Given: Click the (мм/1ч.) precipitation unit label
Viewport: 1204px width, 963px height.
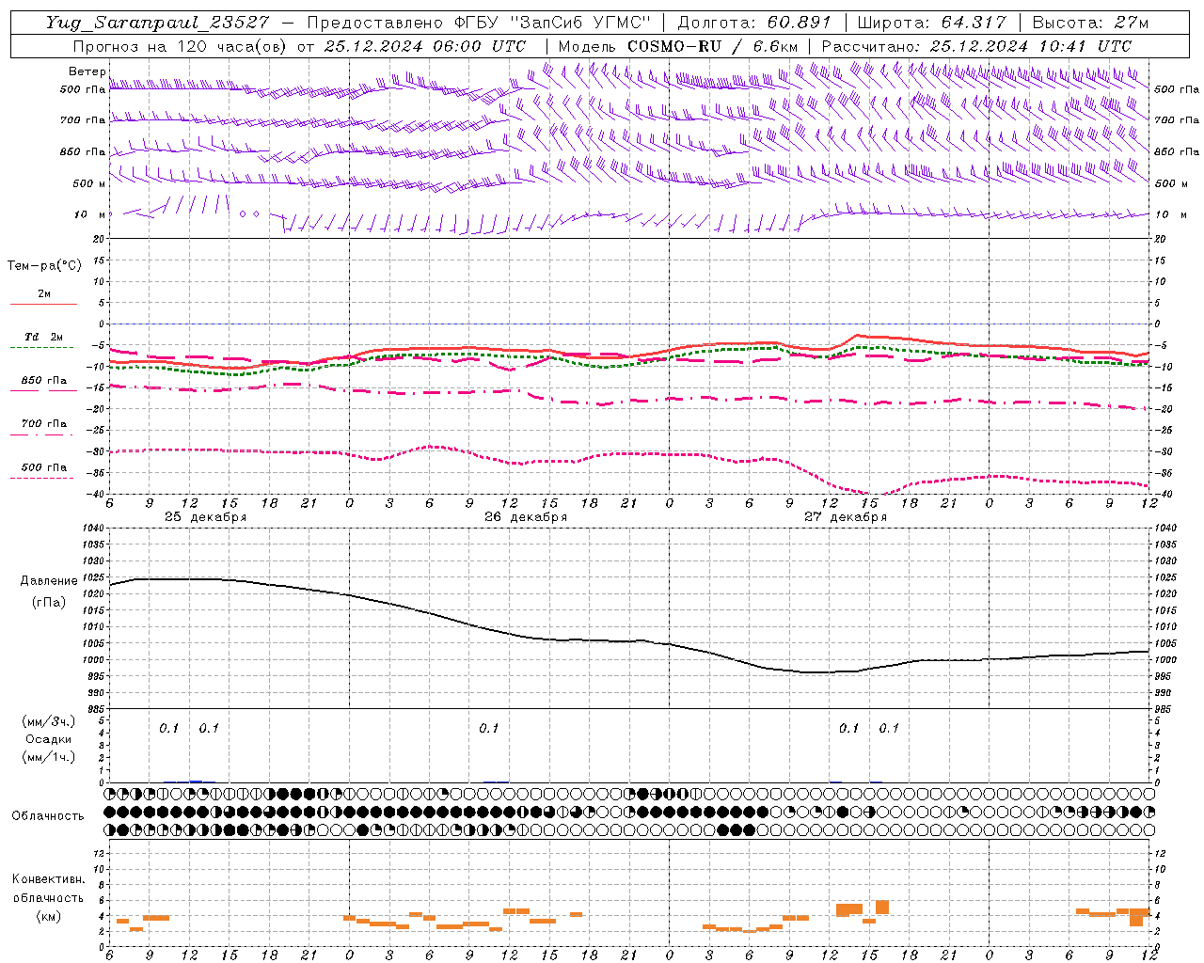Looking at the screenshot, I should click(49, 757).
